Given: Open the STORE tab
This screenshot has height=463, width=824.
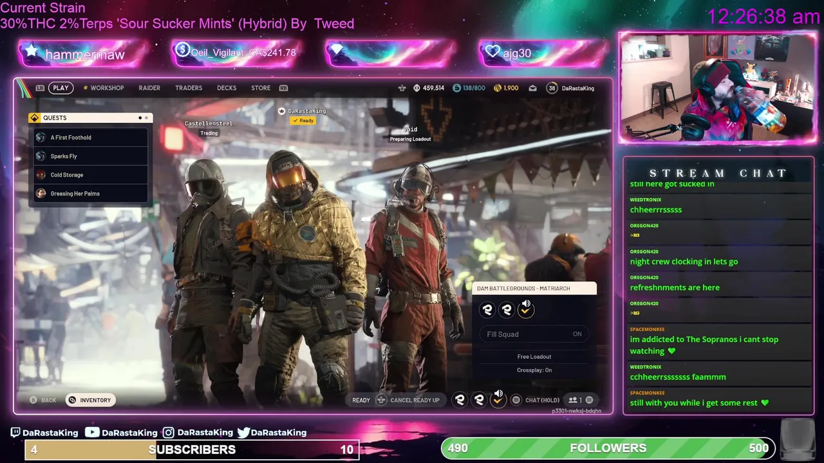Looking at the screenshot, I should tap(261, 88).
